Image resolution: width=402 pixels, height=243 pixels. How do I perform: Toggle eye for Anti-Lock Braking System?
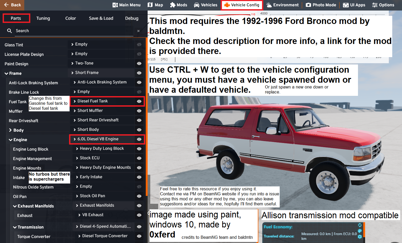pyautogui.click(x=139, y=82)
